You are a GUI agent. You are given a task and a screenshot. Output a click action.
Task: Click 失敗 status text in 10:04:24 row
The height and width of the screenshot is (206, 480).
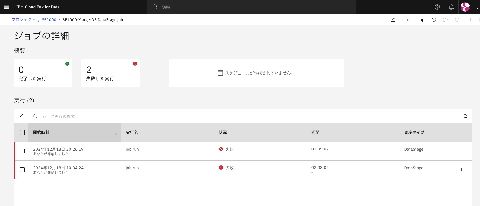pyautogui.click(x=230, y=168)
